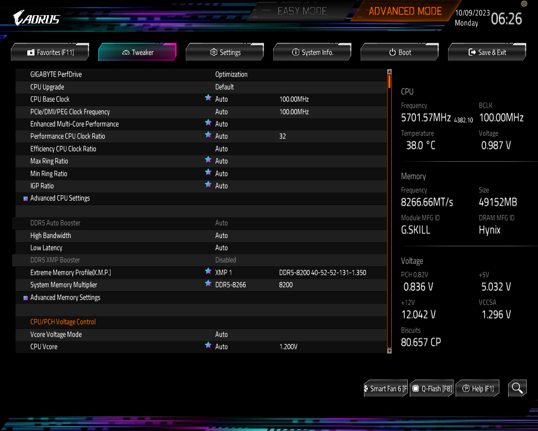
Task: Click the G.SKILL module manufacturer text
Action: (x=416, y=230)
